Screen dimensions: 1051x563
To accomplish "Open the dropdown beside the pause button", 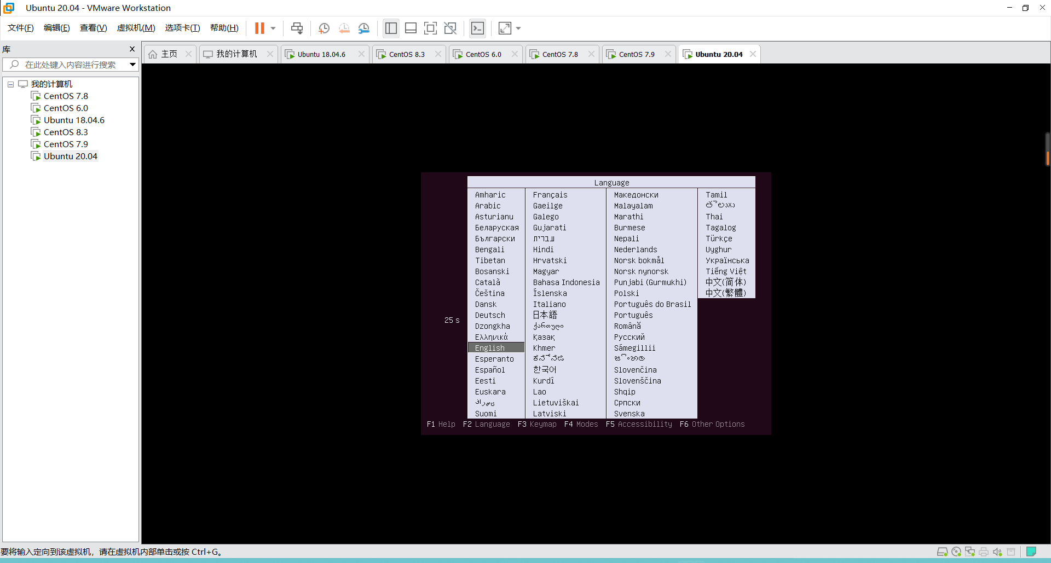I will pyautogui.click(x=273, y=28).
